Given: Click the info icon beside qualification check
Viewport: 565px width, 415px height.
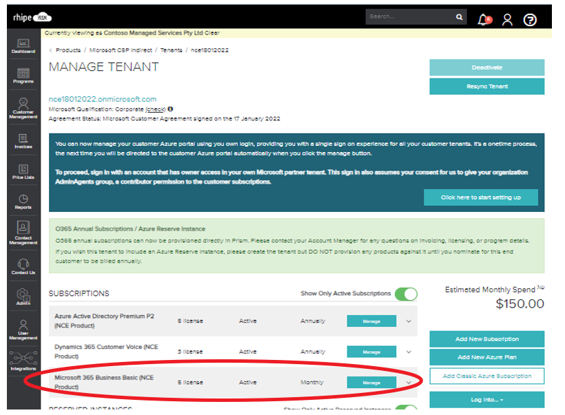Looking at the screenshot, I should coord(170,109).
